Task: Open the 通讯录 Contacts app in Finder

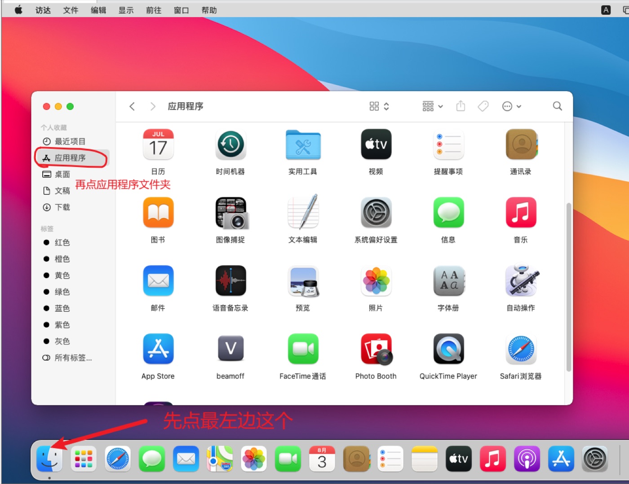Action: (521, 144)
